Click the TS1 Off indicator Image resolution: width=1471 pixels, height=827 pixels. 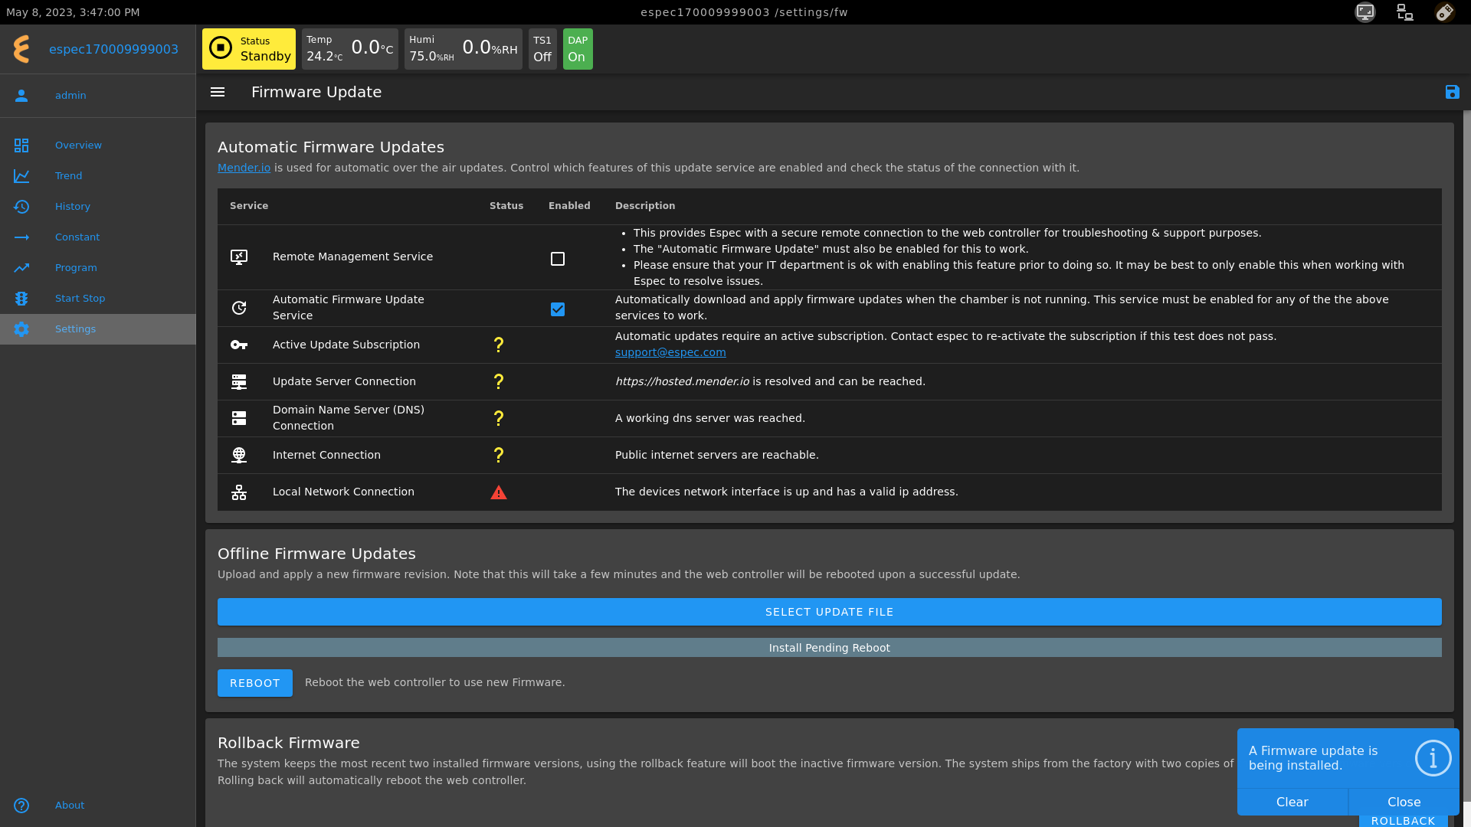(x=542, y=49)
